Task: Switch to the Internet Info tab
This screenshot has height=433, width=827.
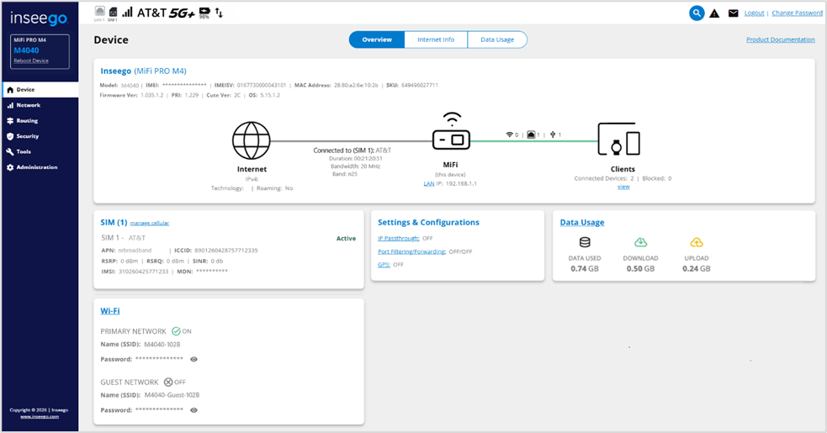Action: [436, 40]
